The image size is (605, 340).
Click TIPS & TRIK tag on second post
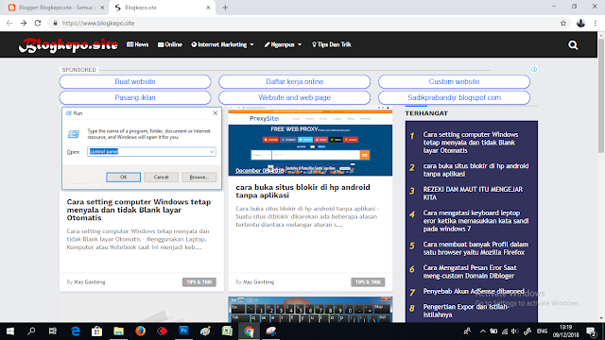pyautogui.click(x=368, y=282)
